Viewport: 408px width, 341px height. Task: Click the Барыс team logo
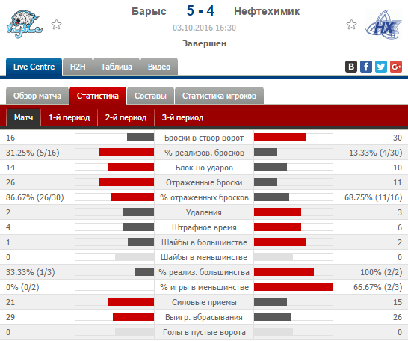point(24,25)
